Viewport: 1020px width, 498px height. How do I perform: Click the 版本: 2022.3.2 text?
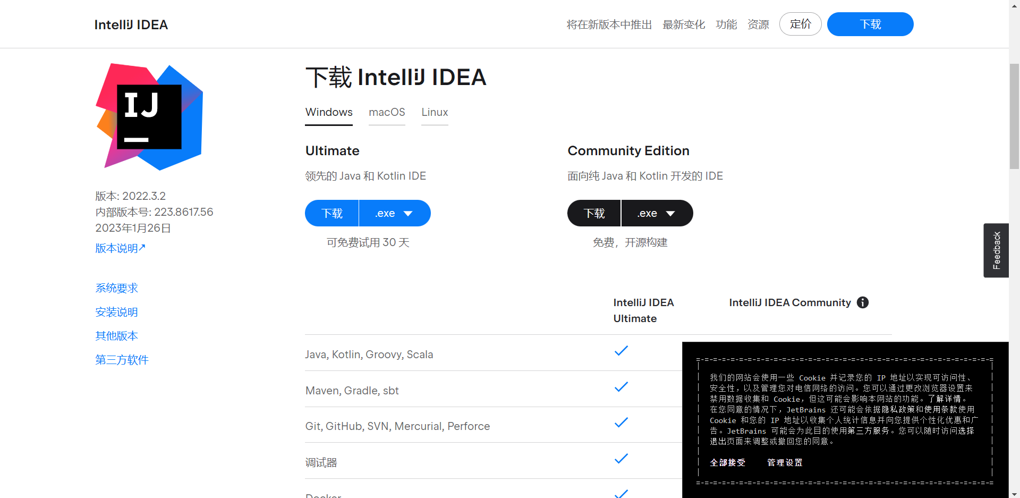click(131, 196)
